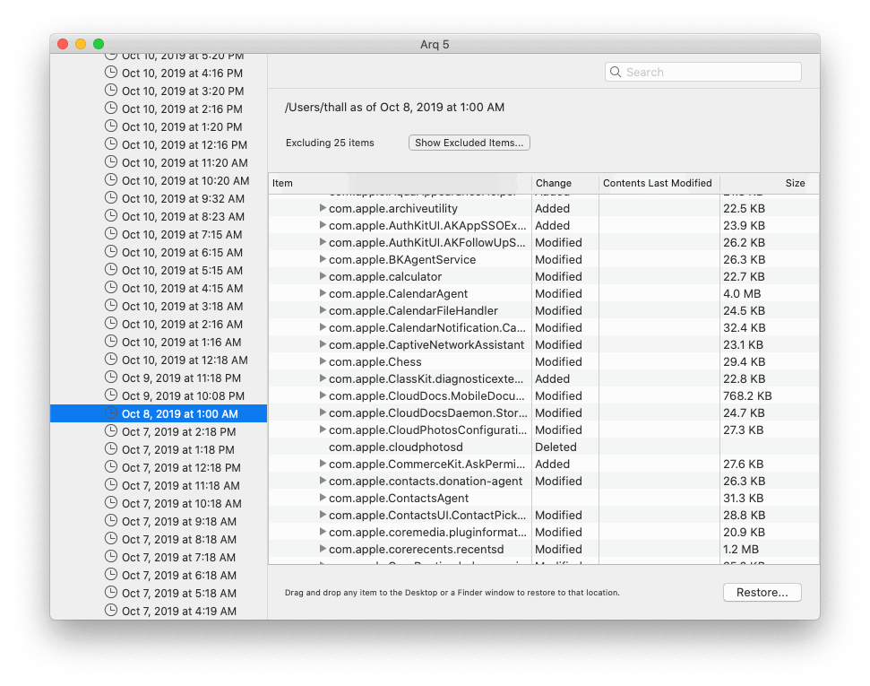This screenshot has width=870, height=686.
Task: Sort by Contents Last Modified column
Action: (658, 183)
